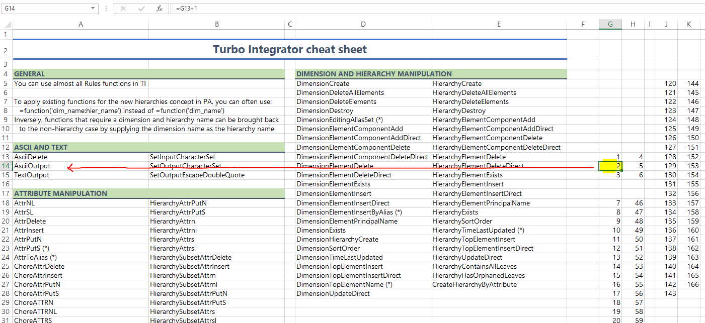Select the HierarchyContainsAllLeaves cell
This screenshot has width=705, height=323.
coord(499,266)
